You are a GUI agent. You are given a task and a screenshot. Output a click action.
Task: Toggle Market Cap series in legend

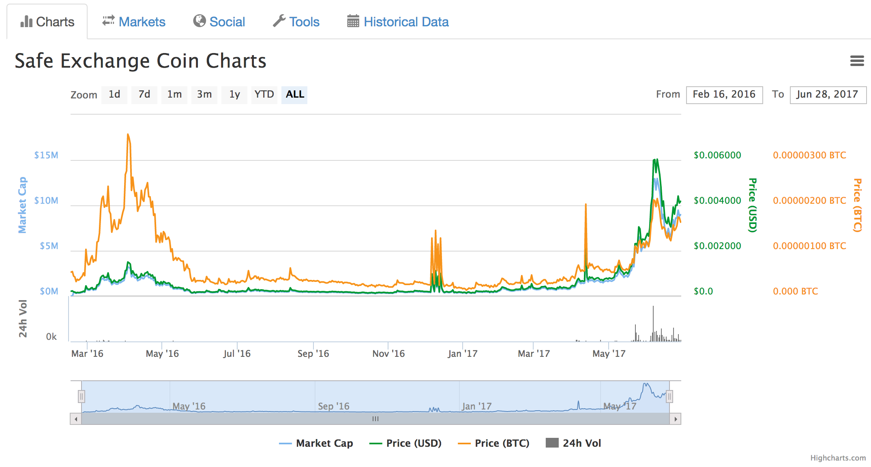(316, 444)
